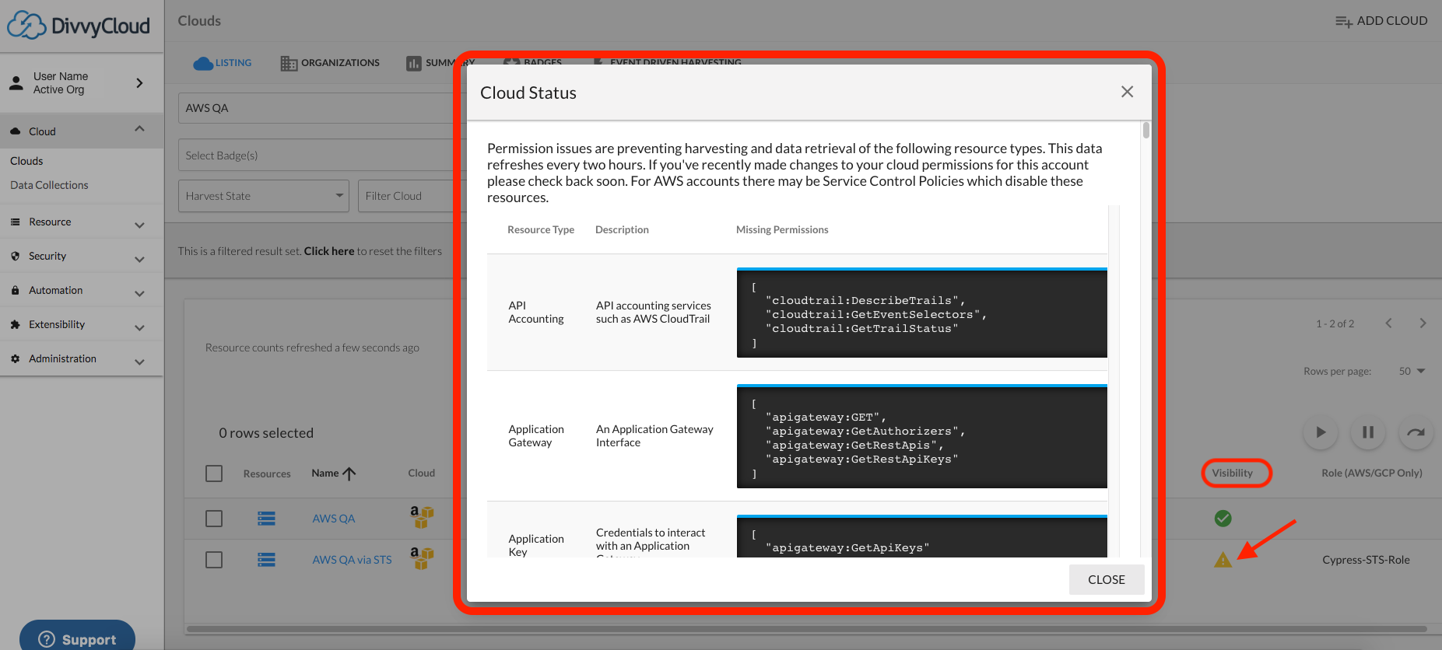Click the Cloud column header
1442x650 pixels.
421,473
